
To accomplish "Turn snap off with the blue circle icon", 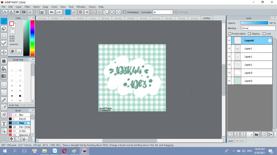I will click(x=68, y=12).
